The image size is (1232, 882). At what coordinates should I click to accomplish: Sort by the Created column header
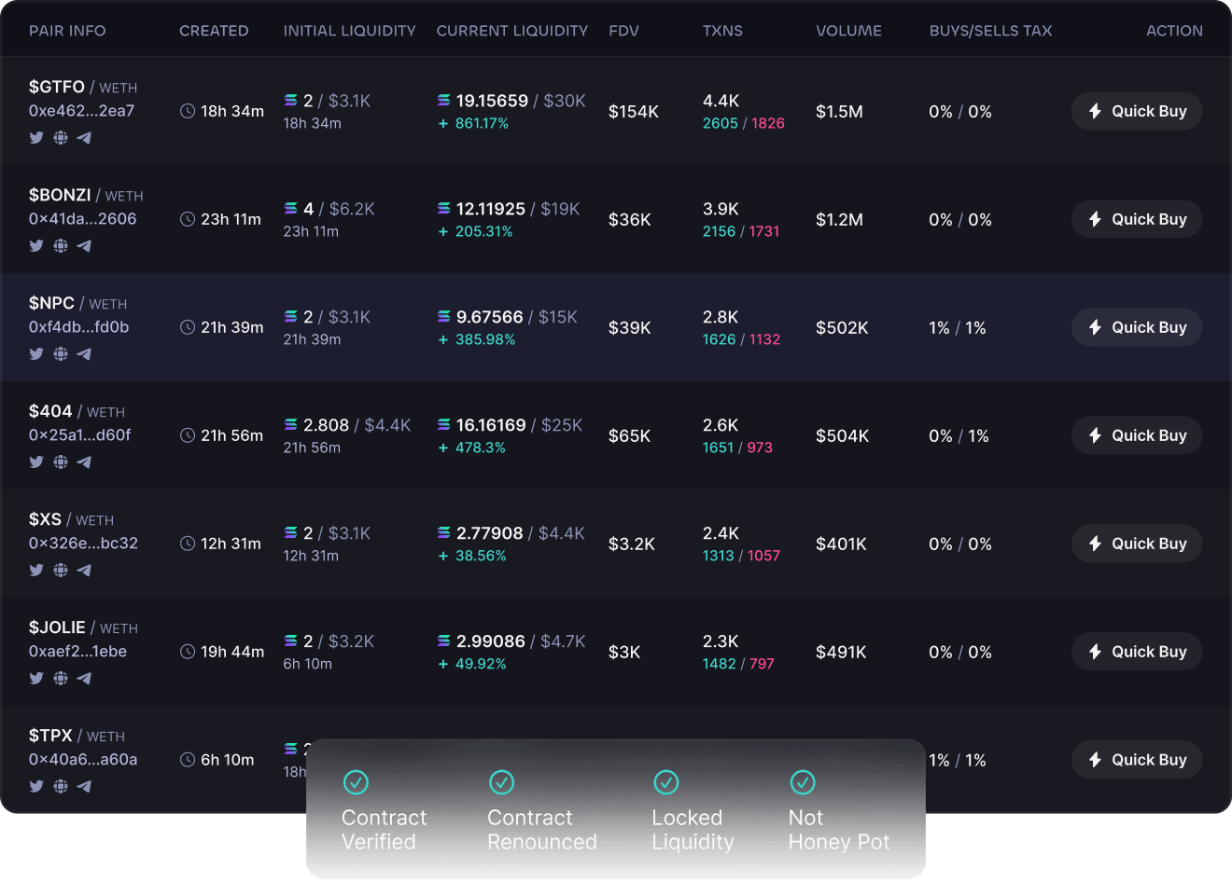(x=214, y=31)
